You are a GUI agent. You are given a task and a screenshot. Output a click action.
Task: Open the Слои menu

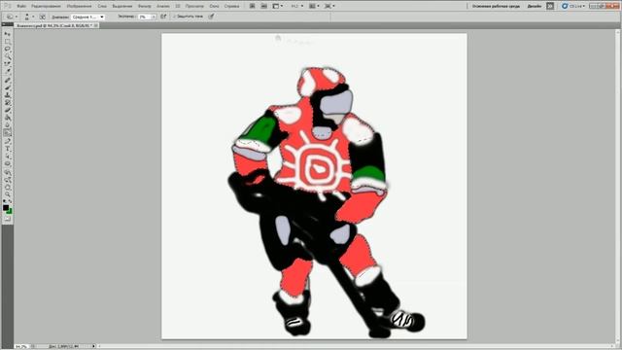(x=102, y=6)
